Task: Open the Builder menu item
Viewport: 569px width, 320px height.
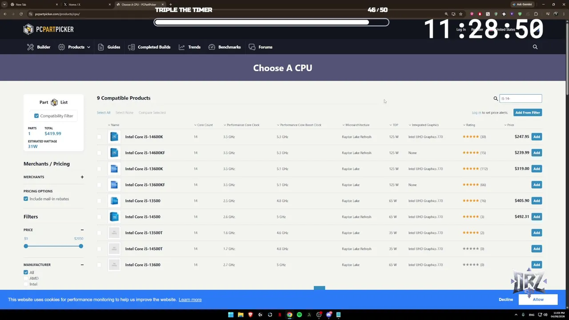Action: click(x=39, y=47)
